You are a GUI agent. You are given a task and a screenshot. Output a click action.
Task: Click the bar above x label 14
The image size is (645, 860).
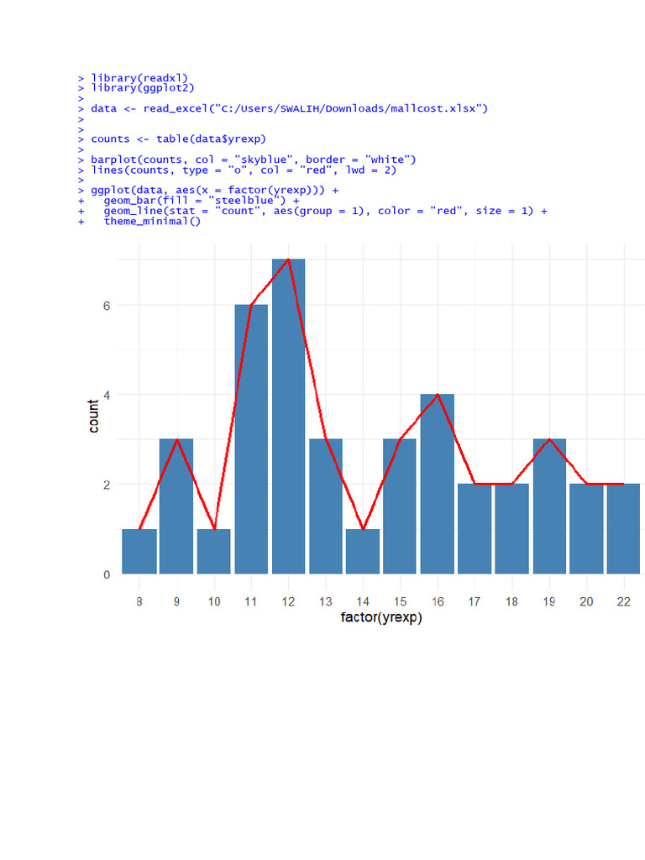tap(363, 551)
